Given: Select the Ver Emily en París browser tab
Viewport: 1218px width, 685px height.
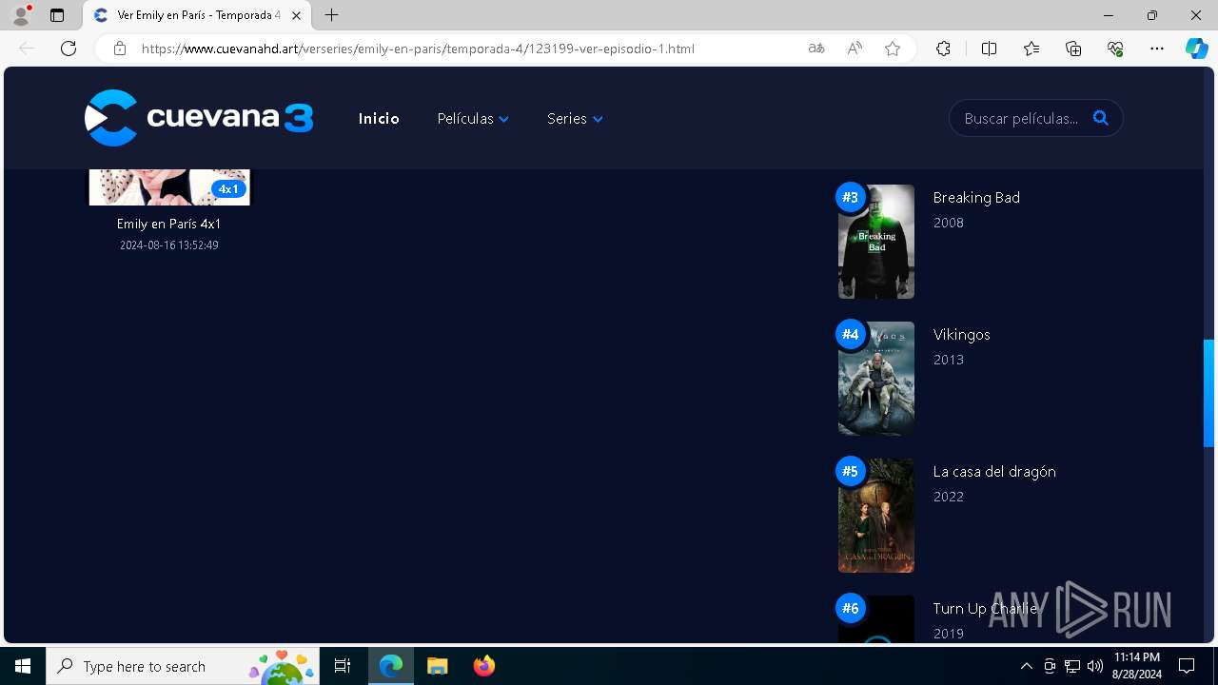Looking at the screenshot, I should click(x=197, y=15).
